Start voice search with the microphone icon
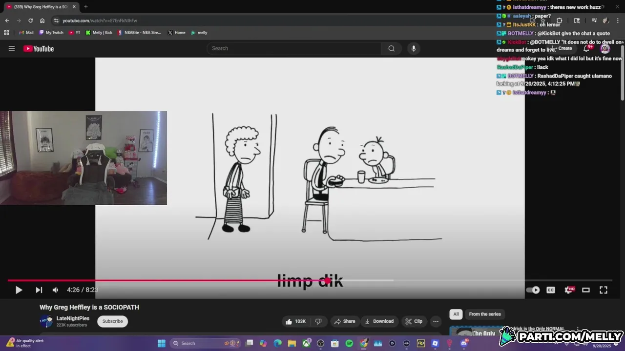Viewport: 625px width, 351px height. coord(414,48)
